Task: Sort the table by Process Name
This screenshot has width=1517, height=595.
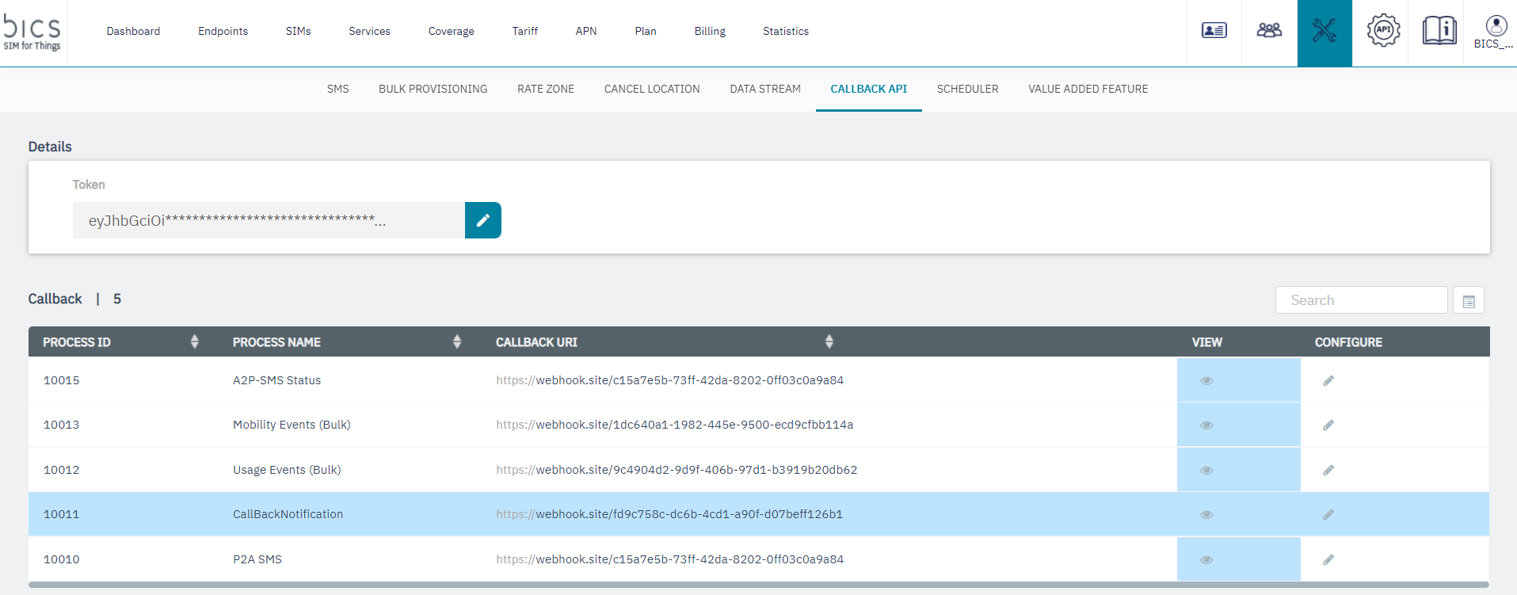Action: coord(456,342)
